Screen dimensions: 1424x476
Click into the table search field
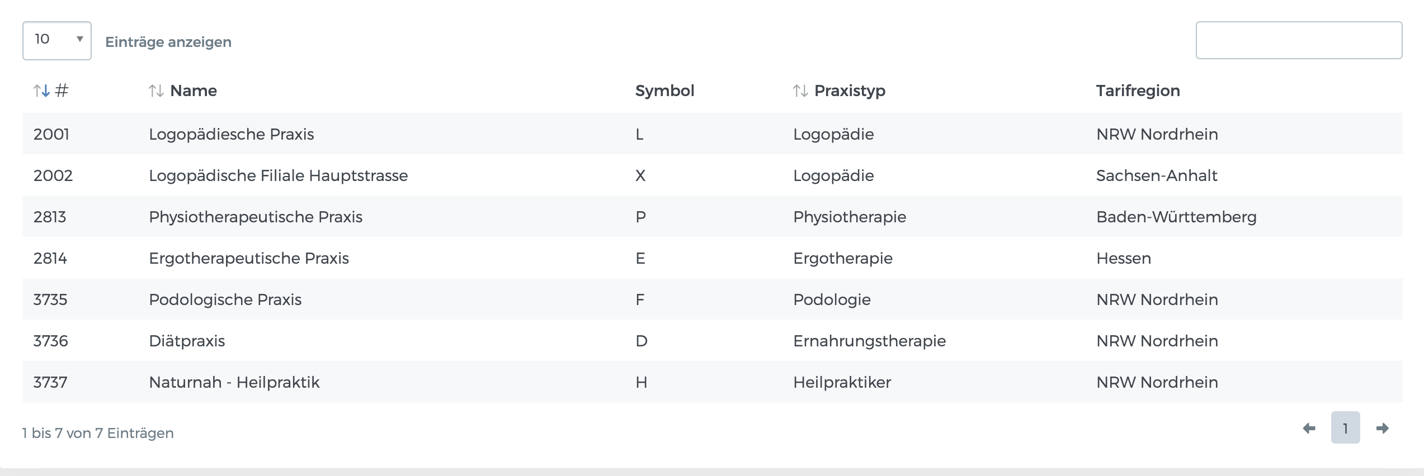coord(1298,40)
